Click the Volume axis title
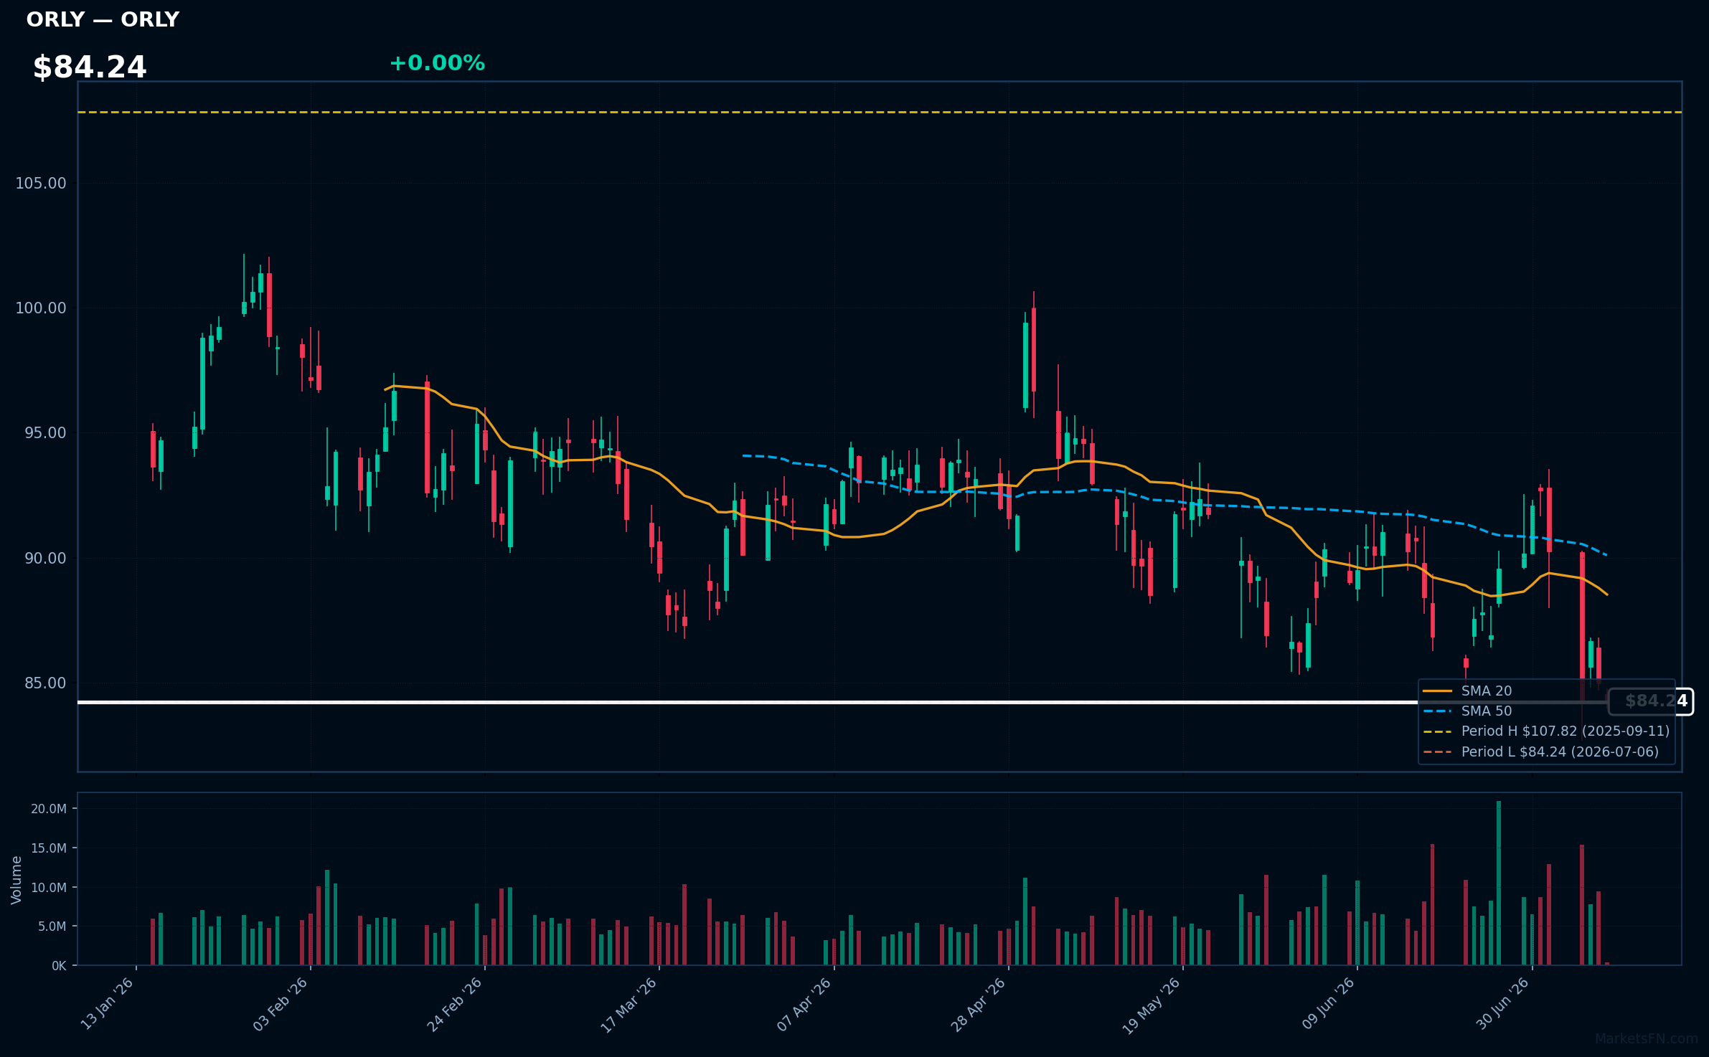1709x1057 pixels. click(16, 880)
